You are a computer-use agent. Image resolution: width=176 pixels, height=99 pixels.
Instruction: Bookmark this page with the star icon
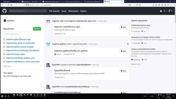click(140, 5)
